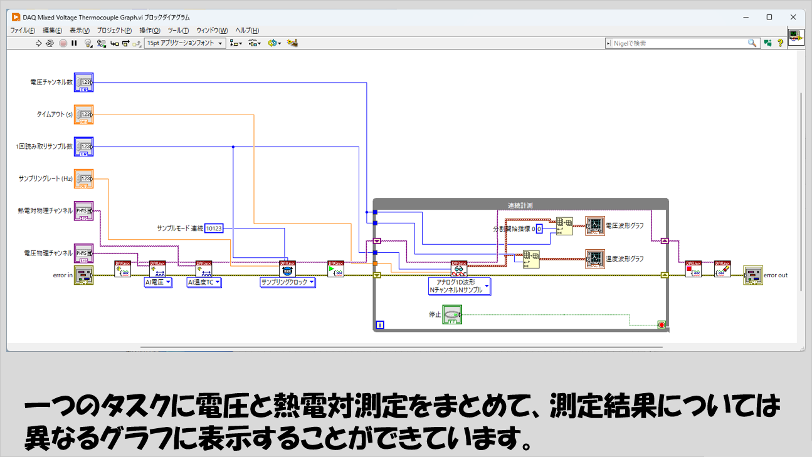Select the upper Split 1D Array node
Screen dimensions: 812x457
[565, 225]
